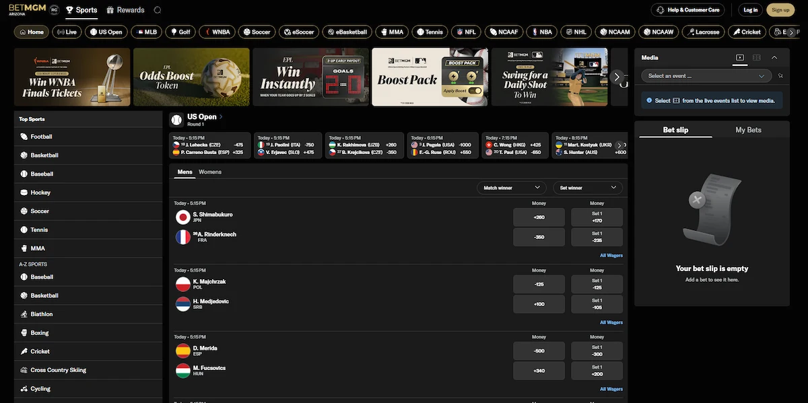Select Golf in sports bar
This screenshot has width=808, height=403.
tap(180, 32)
